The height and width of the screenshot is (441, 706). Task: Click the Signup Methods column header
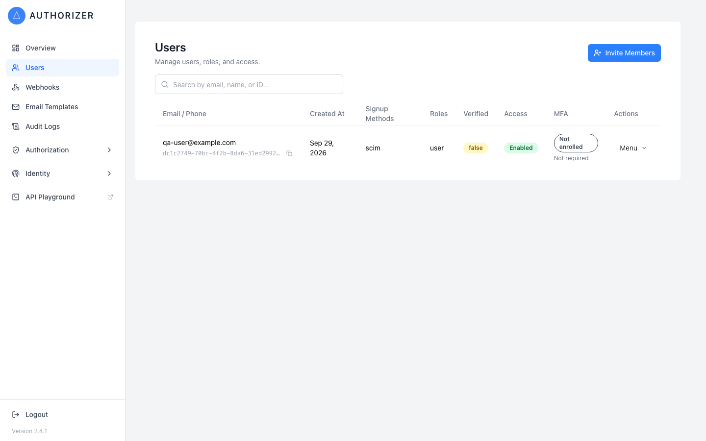(x=379, y=114)
